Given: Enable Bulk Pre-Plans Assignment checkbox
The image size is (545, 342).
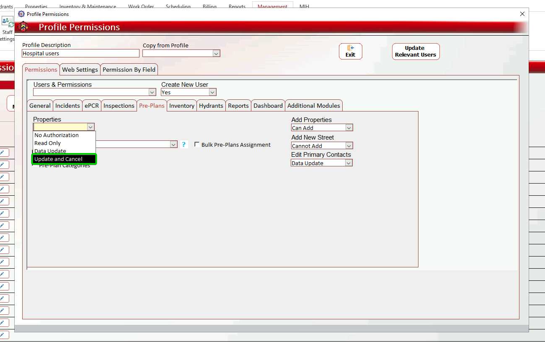Looking at the screenshot, I should coord(197,145).
